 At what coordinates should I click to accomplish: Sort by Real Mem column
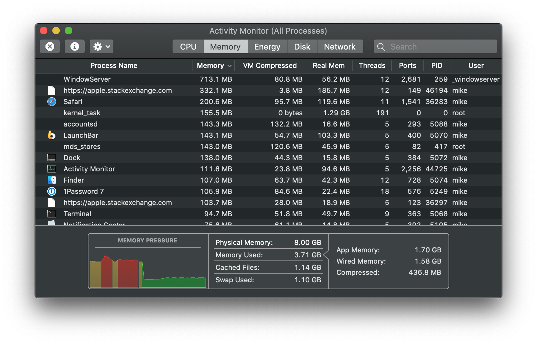329,65
